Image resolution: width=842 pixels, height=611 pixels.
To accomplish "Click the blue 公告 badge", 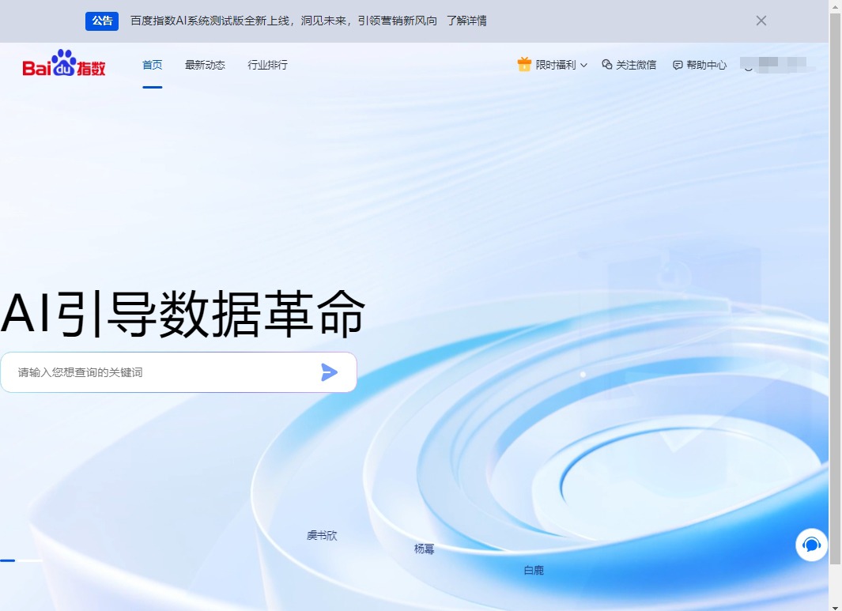I will click(x=102, y=21).
